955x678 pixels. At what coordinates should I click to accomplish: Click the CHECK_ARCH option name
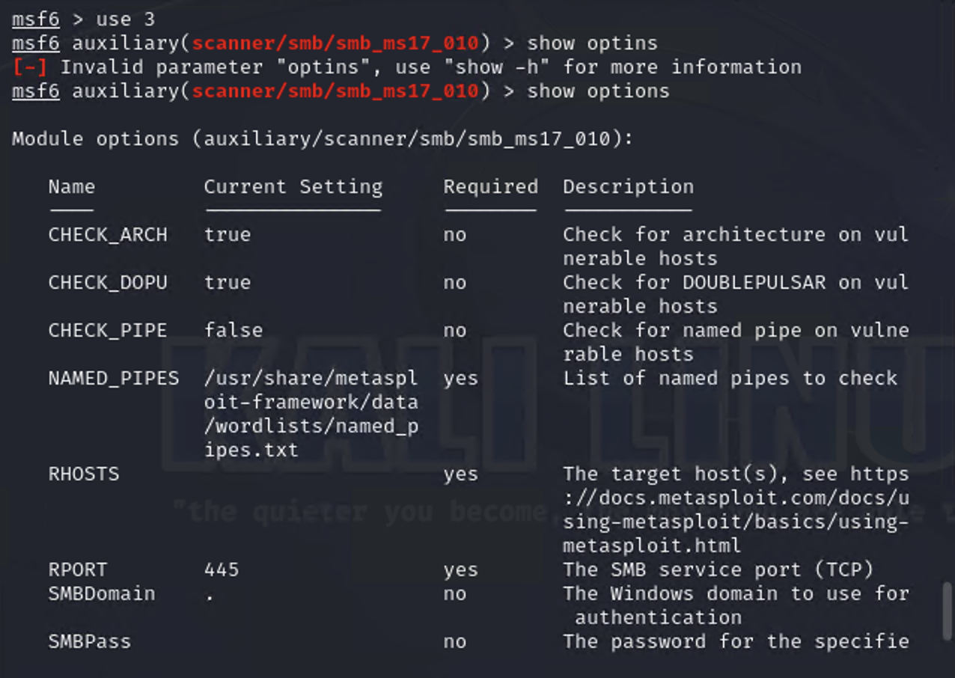click(x=108, y=234)
